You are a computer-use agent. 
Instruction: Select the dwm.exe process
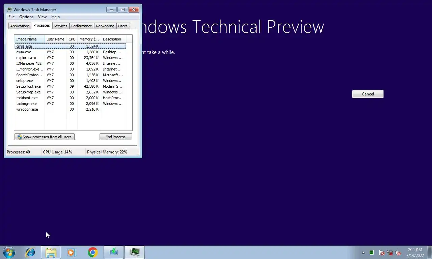click(x=70, y=52)
